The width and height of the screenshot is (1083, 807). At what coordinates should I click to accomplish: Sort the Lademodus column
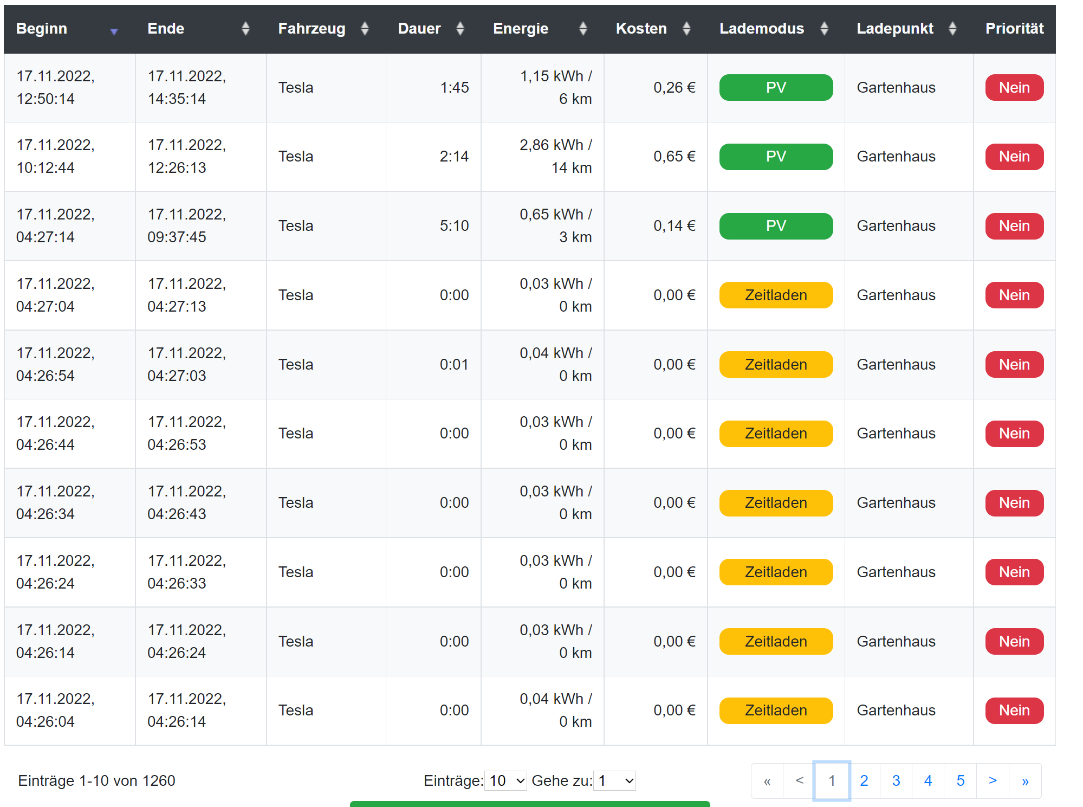tap(825, 28)
